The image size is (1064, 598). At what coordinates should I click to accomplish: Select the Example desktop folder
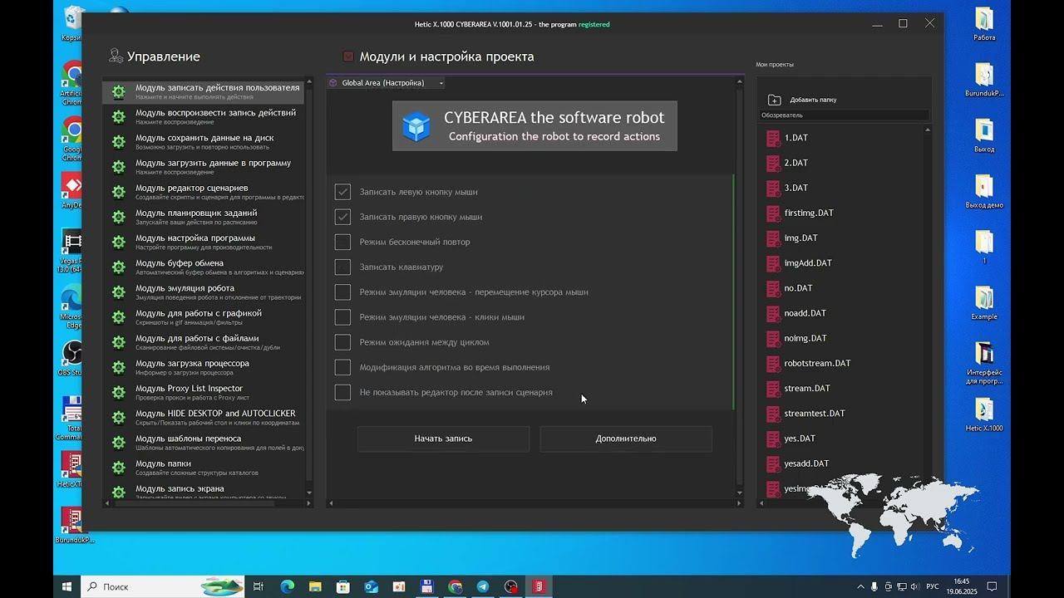pyautogui.click(x=984, y=303)
